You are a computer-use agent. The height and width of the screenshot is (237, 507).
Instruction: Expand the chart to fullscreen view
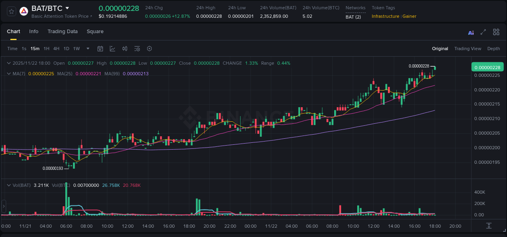point(483,32)
